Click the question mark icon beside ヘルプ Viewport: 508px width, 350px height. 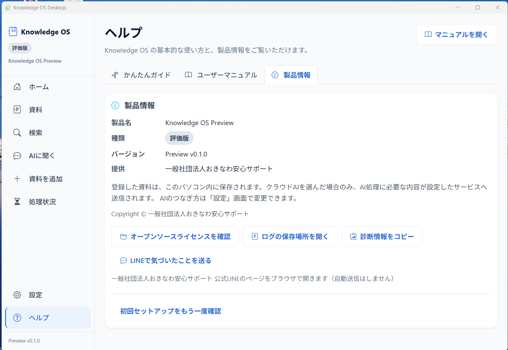pos(17,318)
